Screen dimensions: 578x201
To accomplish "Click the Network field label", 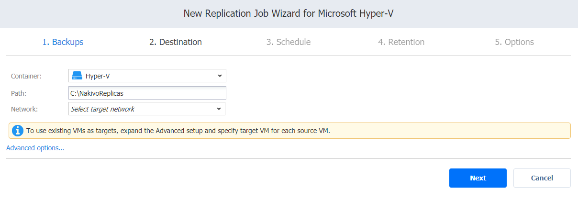I will point(24,109).
